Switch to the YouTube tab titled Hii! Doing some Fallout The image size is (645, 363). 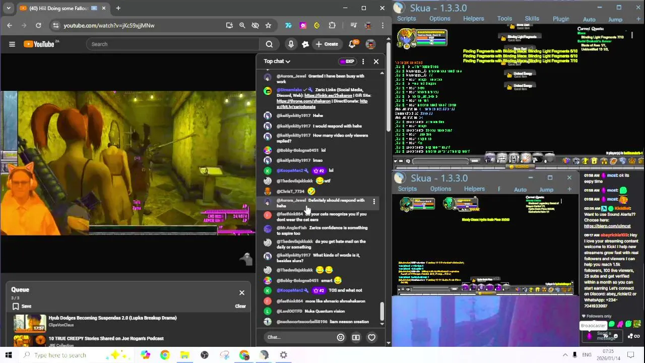click(59, 8)
